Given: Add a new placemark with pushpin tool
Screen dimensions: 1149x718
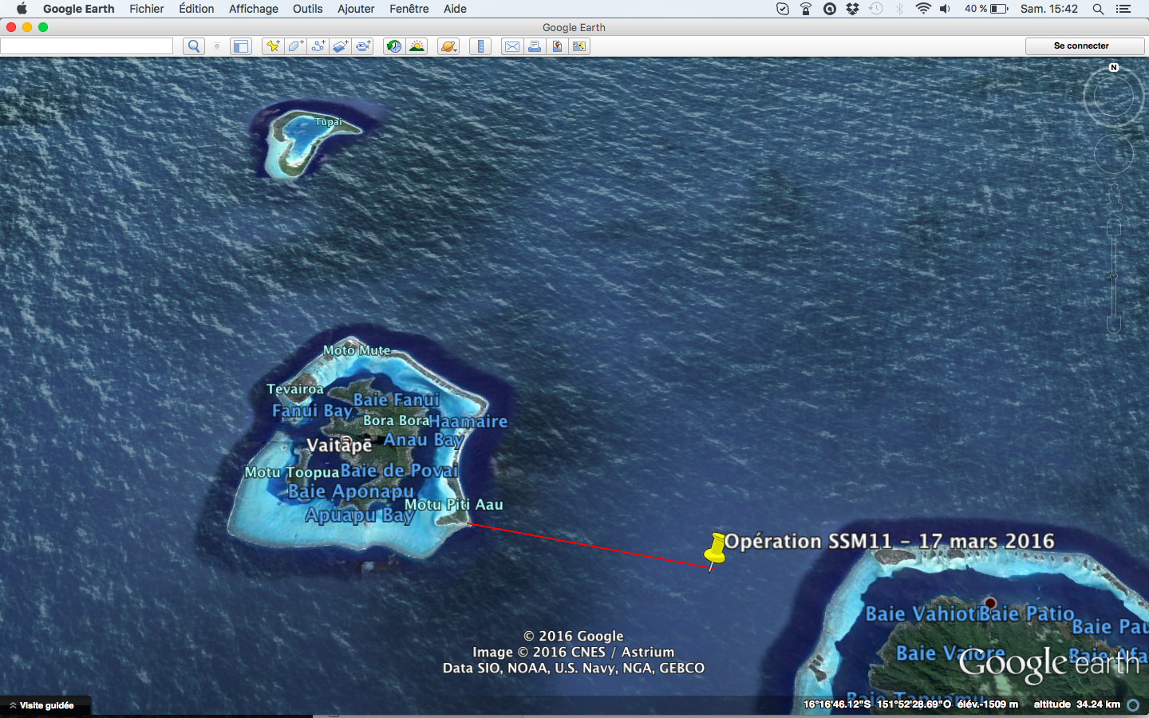Looking at the screenshot, I should [x=273, y=46].
